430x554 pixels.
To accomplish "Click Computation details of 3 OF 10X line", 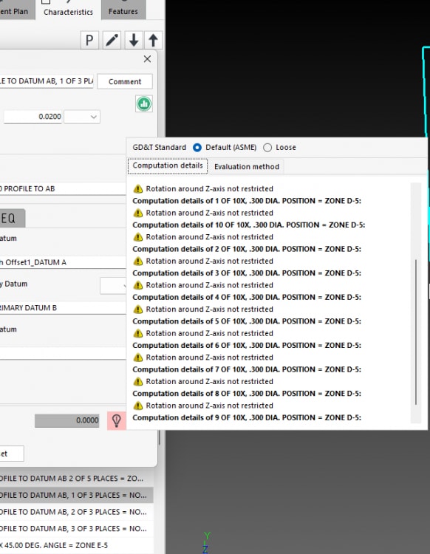I will 247,273.
